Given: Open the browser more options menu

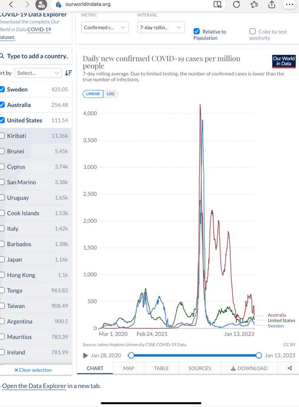Looking at the screenshot, I should point(290,5).
